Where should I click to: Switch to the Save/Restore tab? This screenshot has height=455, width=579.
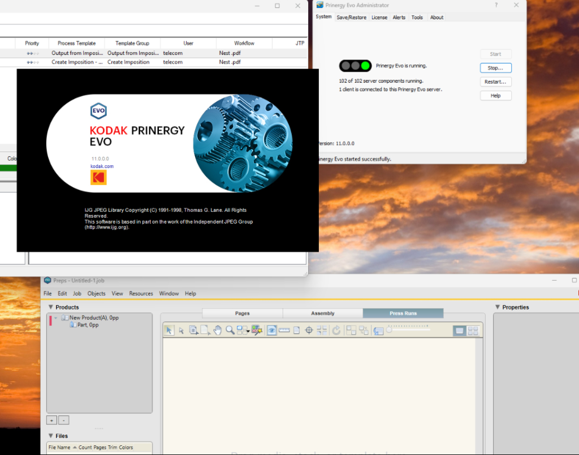(351, 18)
